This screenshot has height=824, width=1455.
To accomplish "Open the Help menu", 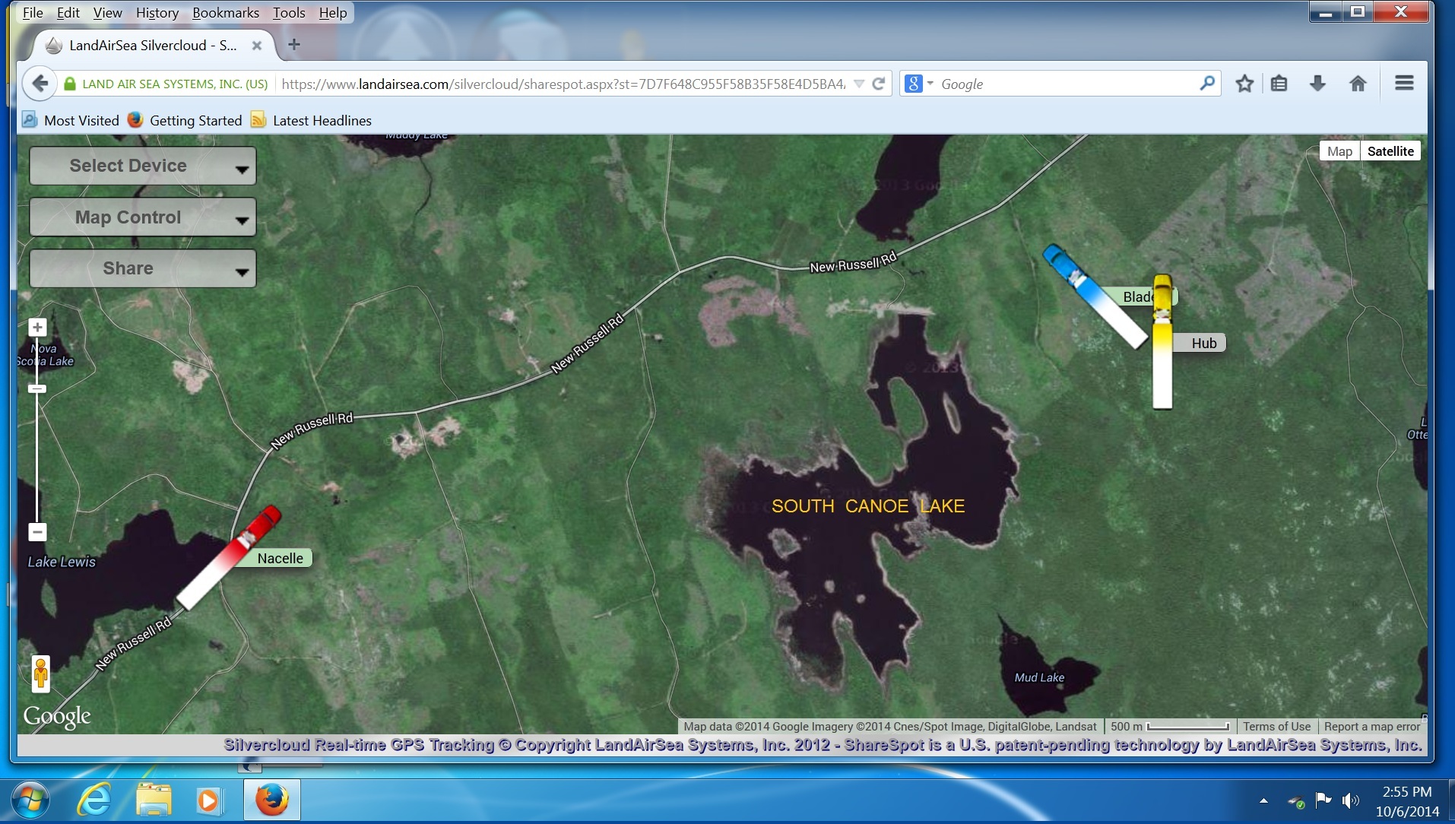I will pyautogui.click(x=332, y=12).
